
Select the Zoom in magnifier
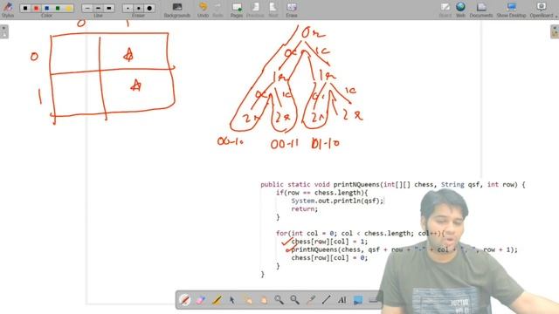tap(279, 300)
